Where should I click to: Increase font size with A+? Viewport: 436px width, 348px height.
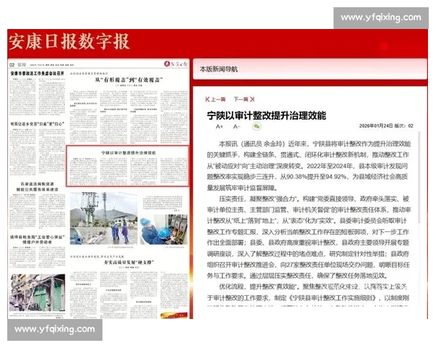click(219, 127)
